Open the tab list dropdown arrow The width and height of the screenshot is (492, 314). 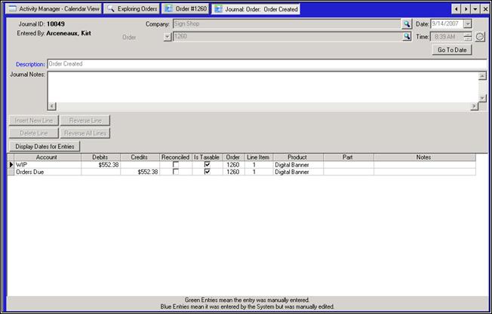(x=475, y=9)
